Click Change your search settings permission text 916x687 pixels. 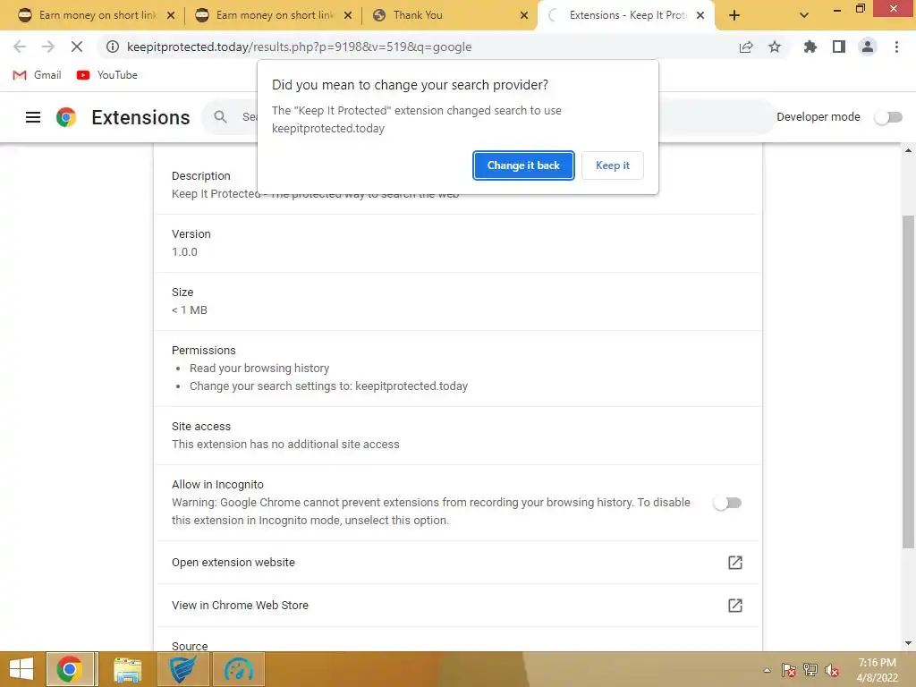tap(328, 386)
